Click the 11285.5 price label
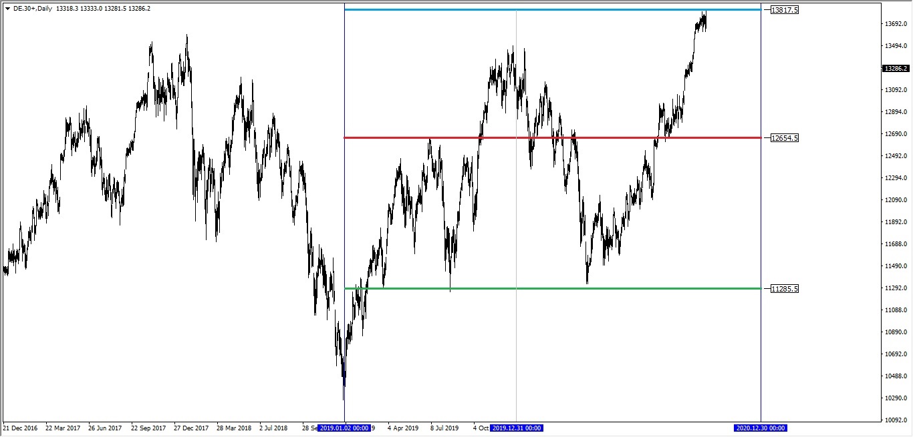Screen dimensions: 913x437 pyautogui.click(x=785, y=289)
